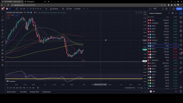Select the text annotation tool
The width and height of the screenshot is (183, 103).
pyautogui.click(x=3, y=27)
